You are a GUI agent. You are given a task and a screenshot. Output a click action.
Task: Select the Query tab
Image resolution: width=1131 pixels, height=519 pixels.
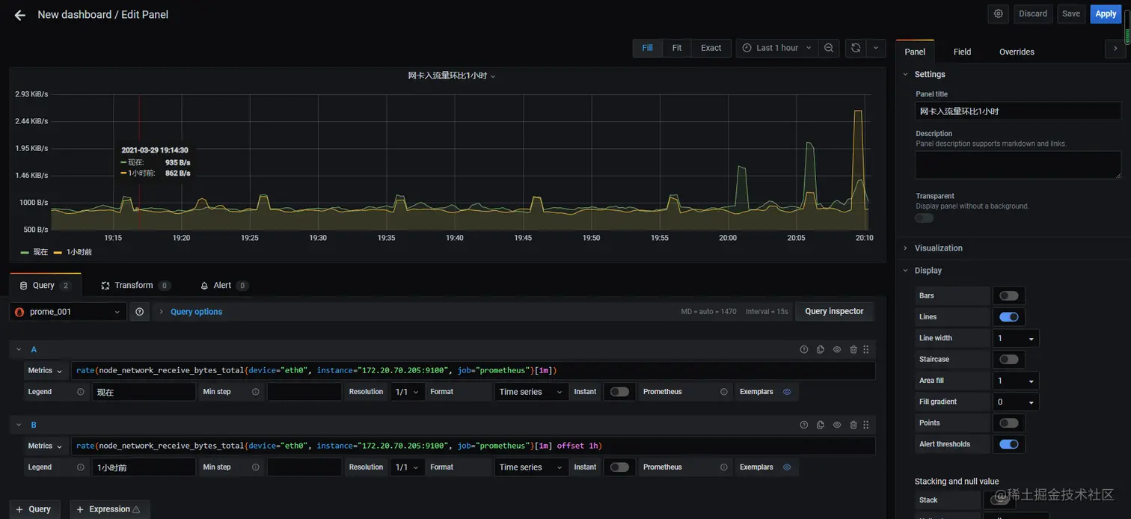(x=45, y=286)
